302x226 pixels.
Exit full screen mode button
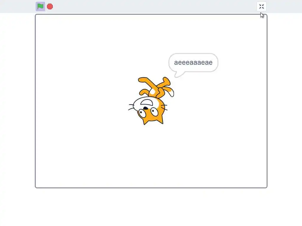click(x=261, y=6)
